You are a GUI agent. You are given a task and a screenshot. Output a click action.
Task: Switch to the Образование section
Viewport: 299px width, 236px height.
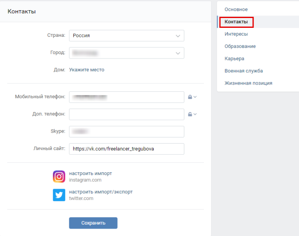[240, 46]
